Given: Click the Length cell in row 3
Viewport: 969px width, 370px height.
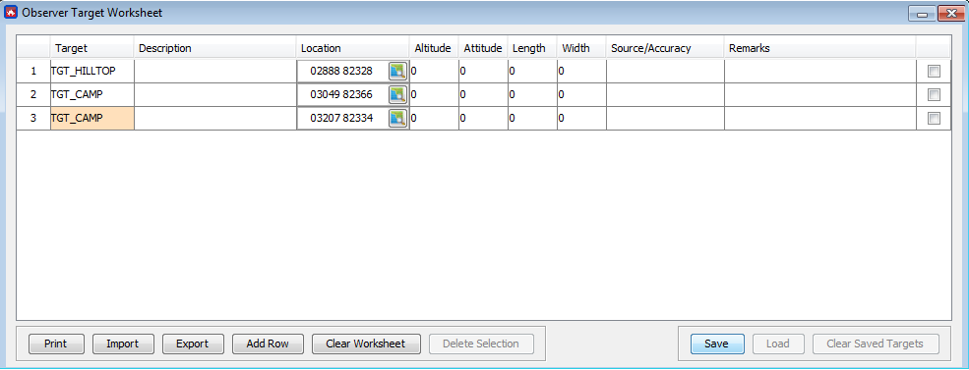Looking at the screenshot, I should (x=532, y=119).
